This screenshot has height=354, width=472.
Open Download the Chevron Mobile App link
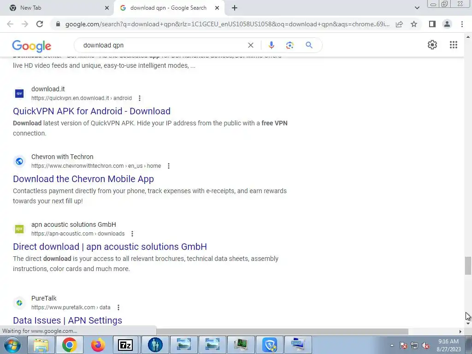click(x=83, y=179)
